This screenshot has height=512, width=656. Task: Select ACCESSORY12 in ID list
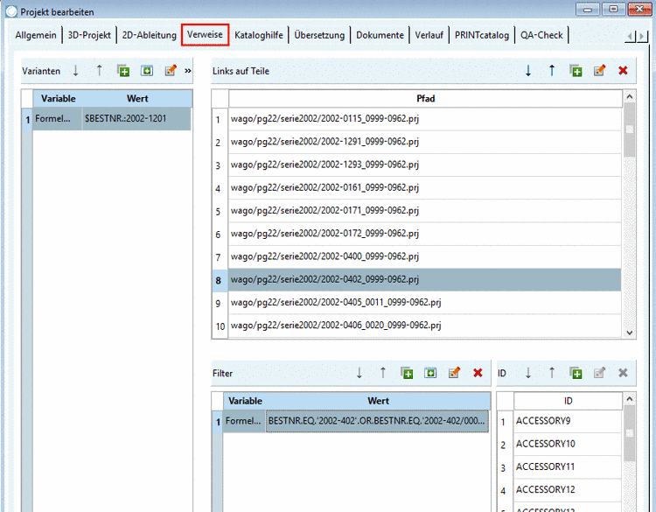click(x=568, y=490)
